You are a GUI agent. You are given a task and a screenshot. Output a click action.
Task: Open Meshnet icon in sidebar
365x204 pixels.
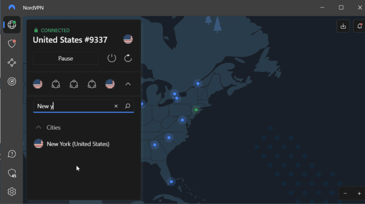tap(11, 63)
